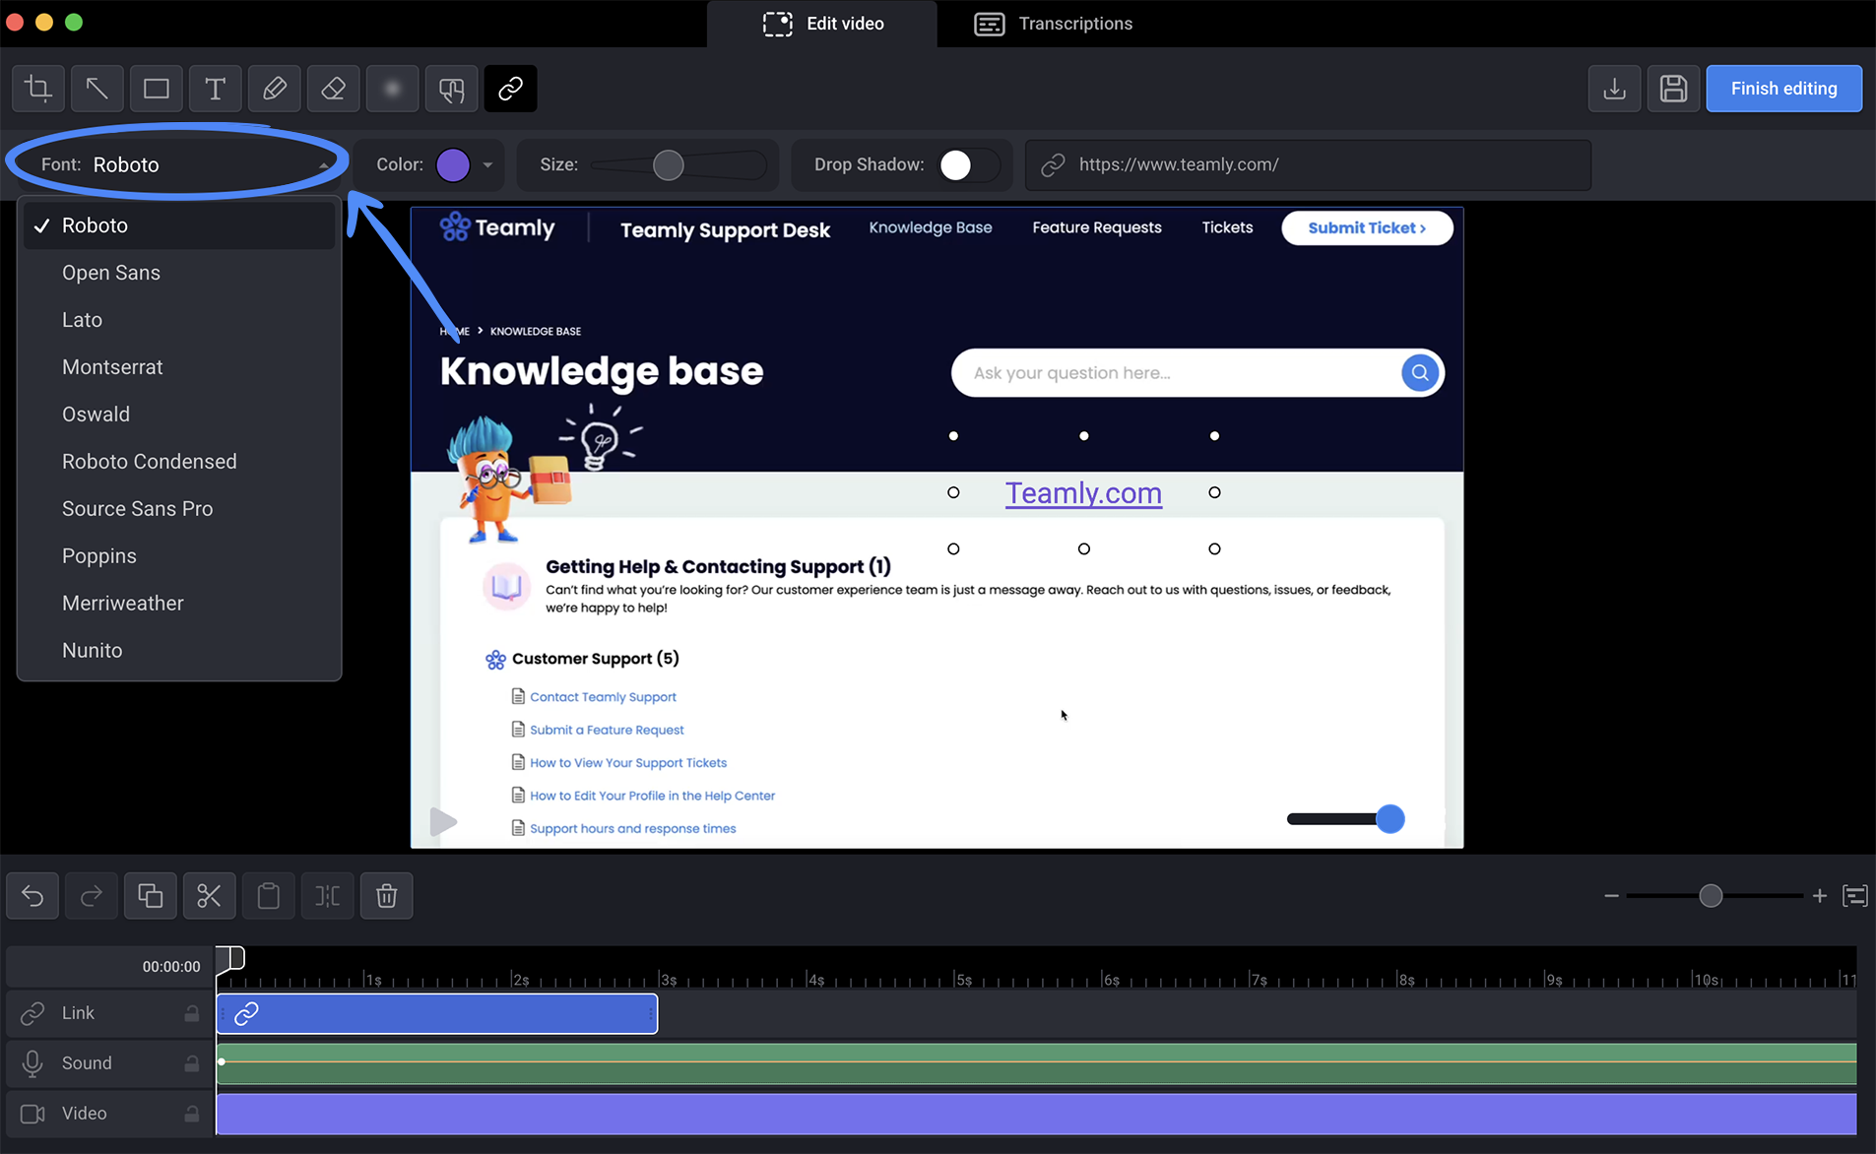Screen dimensions: 1876x1154
Task: Switch to the Transcriptions tab
Action: 1054,24
